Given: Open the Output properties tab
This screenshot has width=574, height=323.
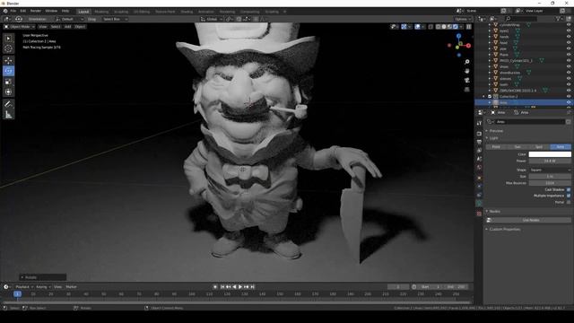Looking at the screenshot, I should point(479,142).
